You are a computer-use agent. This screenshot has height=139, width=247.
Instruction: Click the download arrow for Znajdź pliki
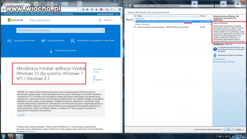point(51,51)
